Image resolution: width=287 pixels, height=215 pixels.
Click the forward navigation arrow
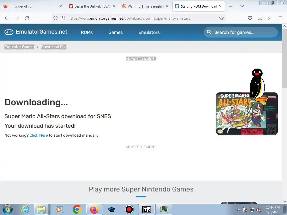[x=17, y=18]
